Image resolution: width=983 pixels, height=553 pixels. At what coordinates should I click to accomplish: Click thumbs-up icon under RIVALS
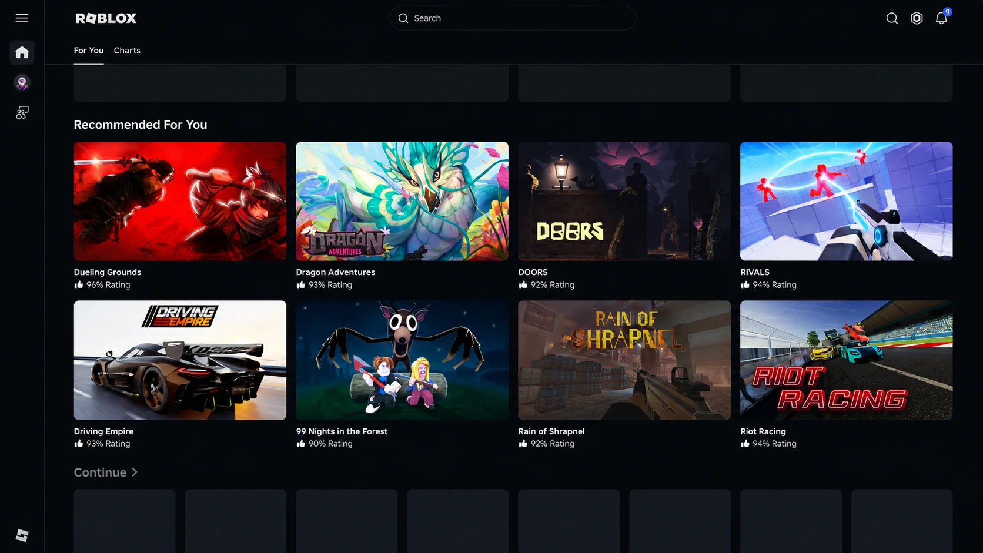(x=745, y=284)
